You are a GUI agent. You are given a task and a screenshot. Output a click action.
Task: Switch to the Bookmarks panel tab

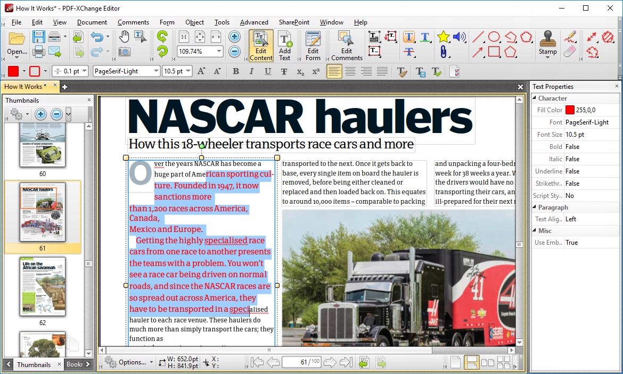(x=73, y=364)
